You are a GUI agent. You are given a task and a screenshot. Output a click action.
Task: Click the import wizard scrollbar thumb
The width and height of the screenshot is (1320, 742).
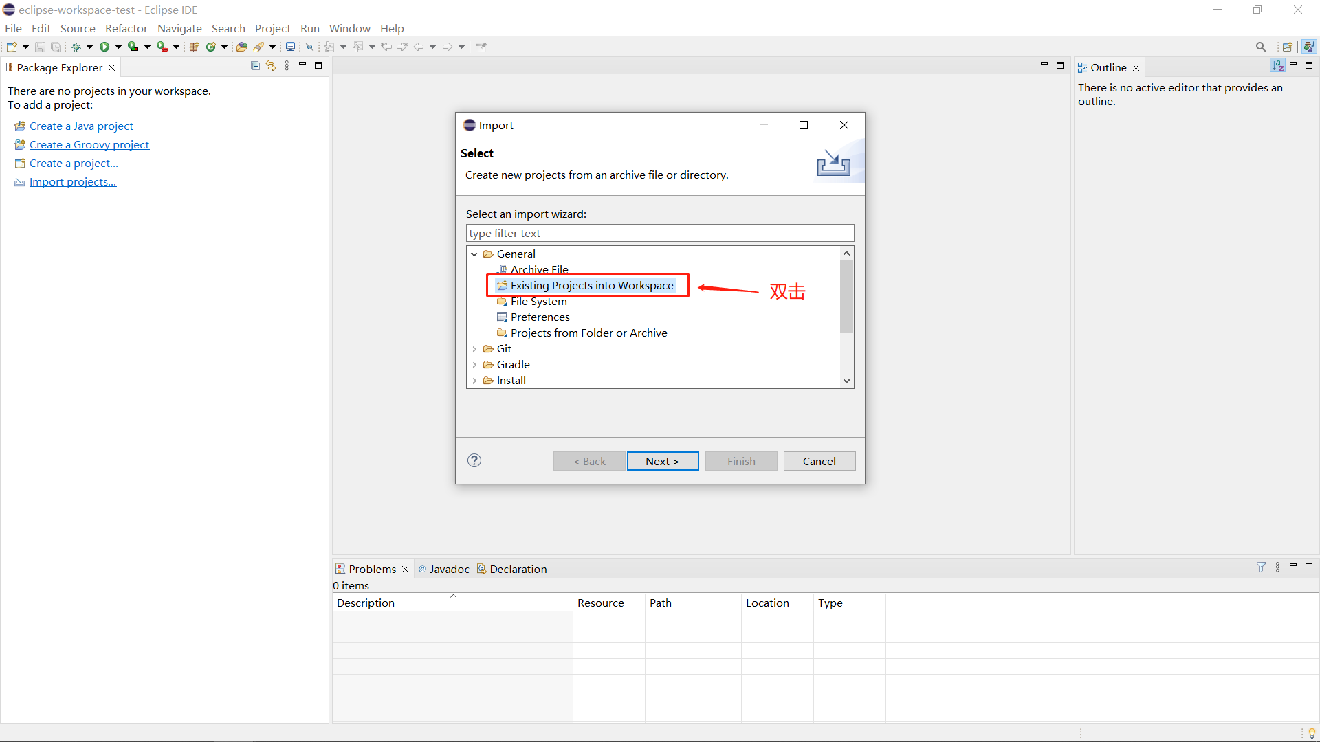coord(847,297)
